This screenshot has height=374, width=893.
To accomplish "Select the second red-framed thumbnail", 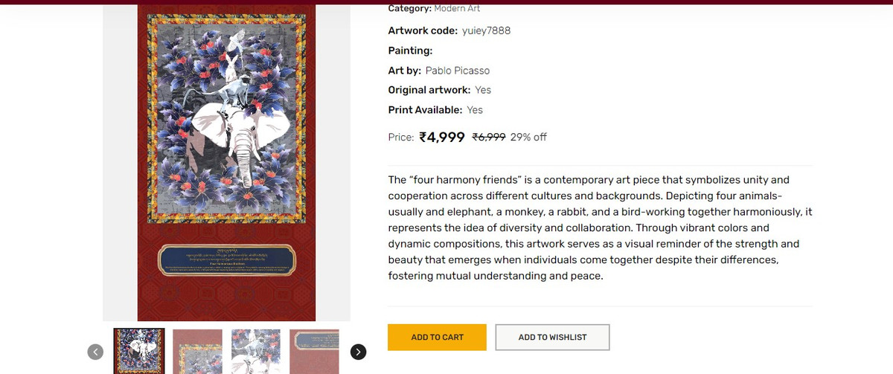I will [x=197, y=351].
